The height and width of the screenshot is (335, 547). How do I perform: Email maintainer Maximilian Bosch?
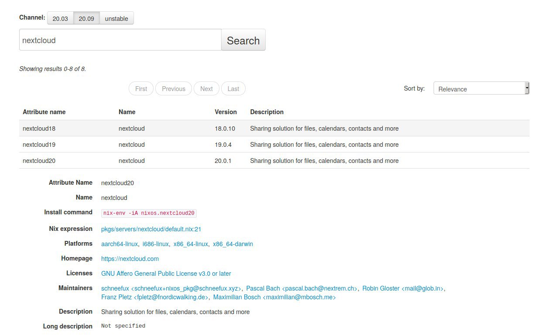point(274,297)
